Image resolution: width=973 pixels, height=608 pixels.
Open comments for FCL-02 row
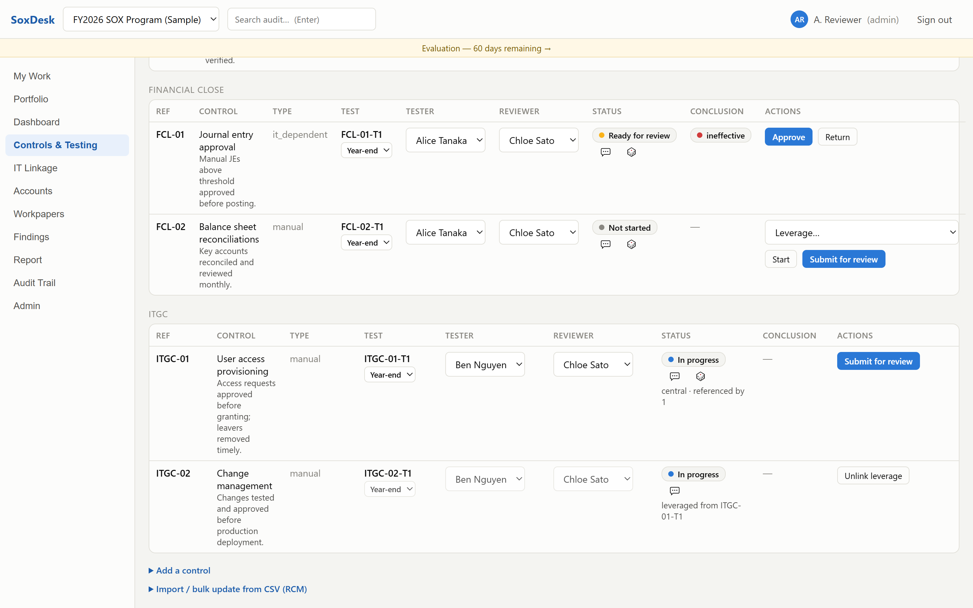(605, 244)
